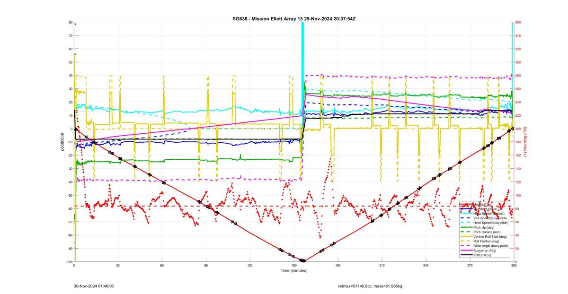This screenshot has width=568, height=294.
Task: Click the left axis tick label '10'
Action: point(70,115)
